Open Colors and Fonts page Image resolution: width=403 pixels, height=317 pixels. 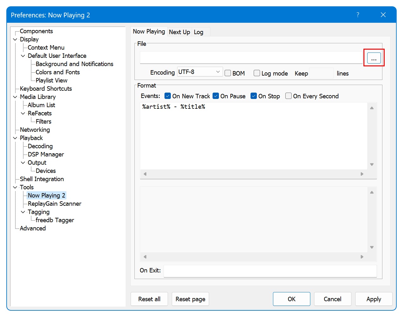[x=58, y=72]
